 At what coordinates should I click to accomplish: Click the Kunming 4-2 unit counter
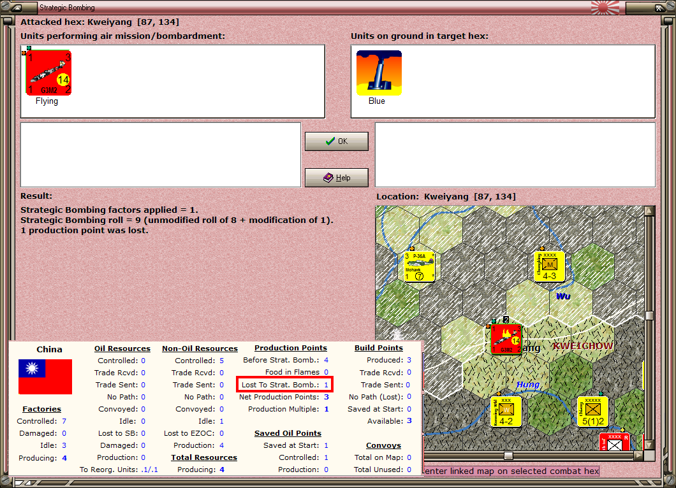[506, 412]
